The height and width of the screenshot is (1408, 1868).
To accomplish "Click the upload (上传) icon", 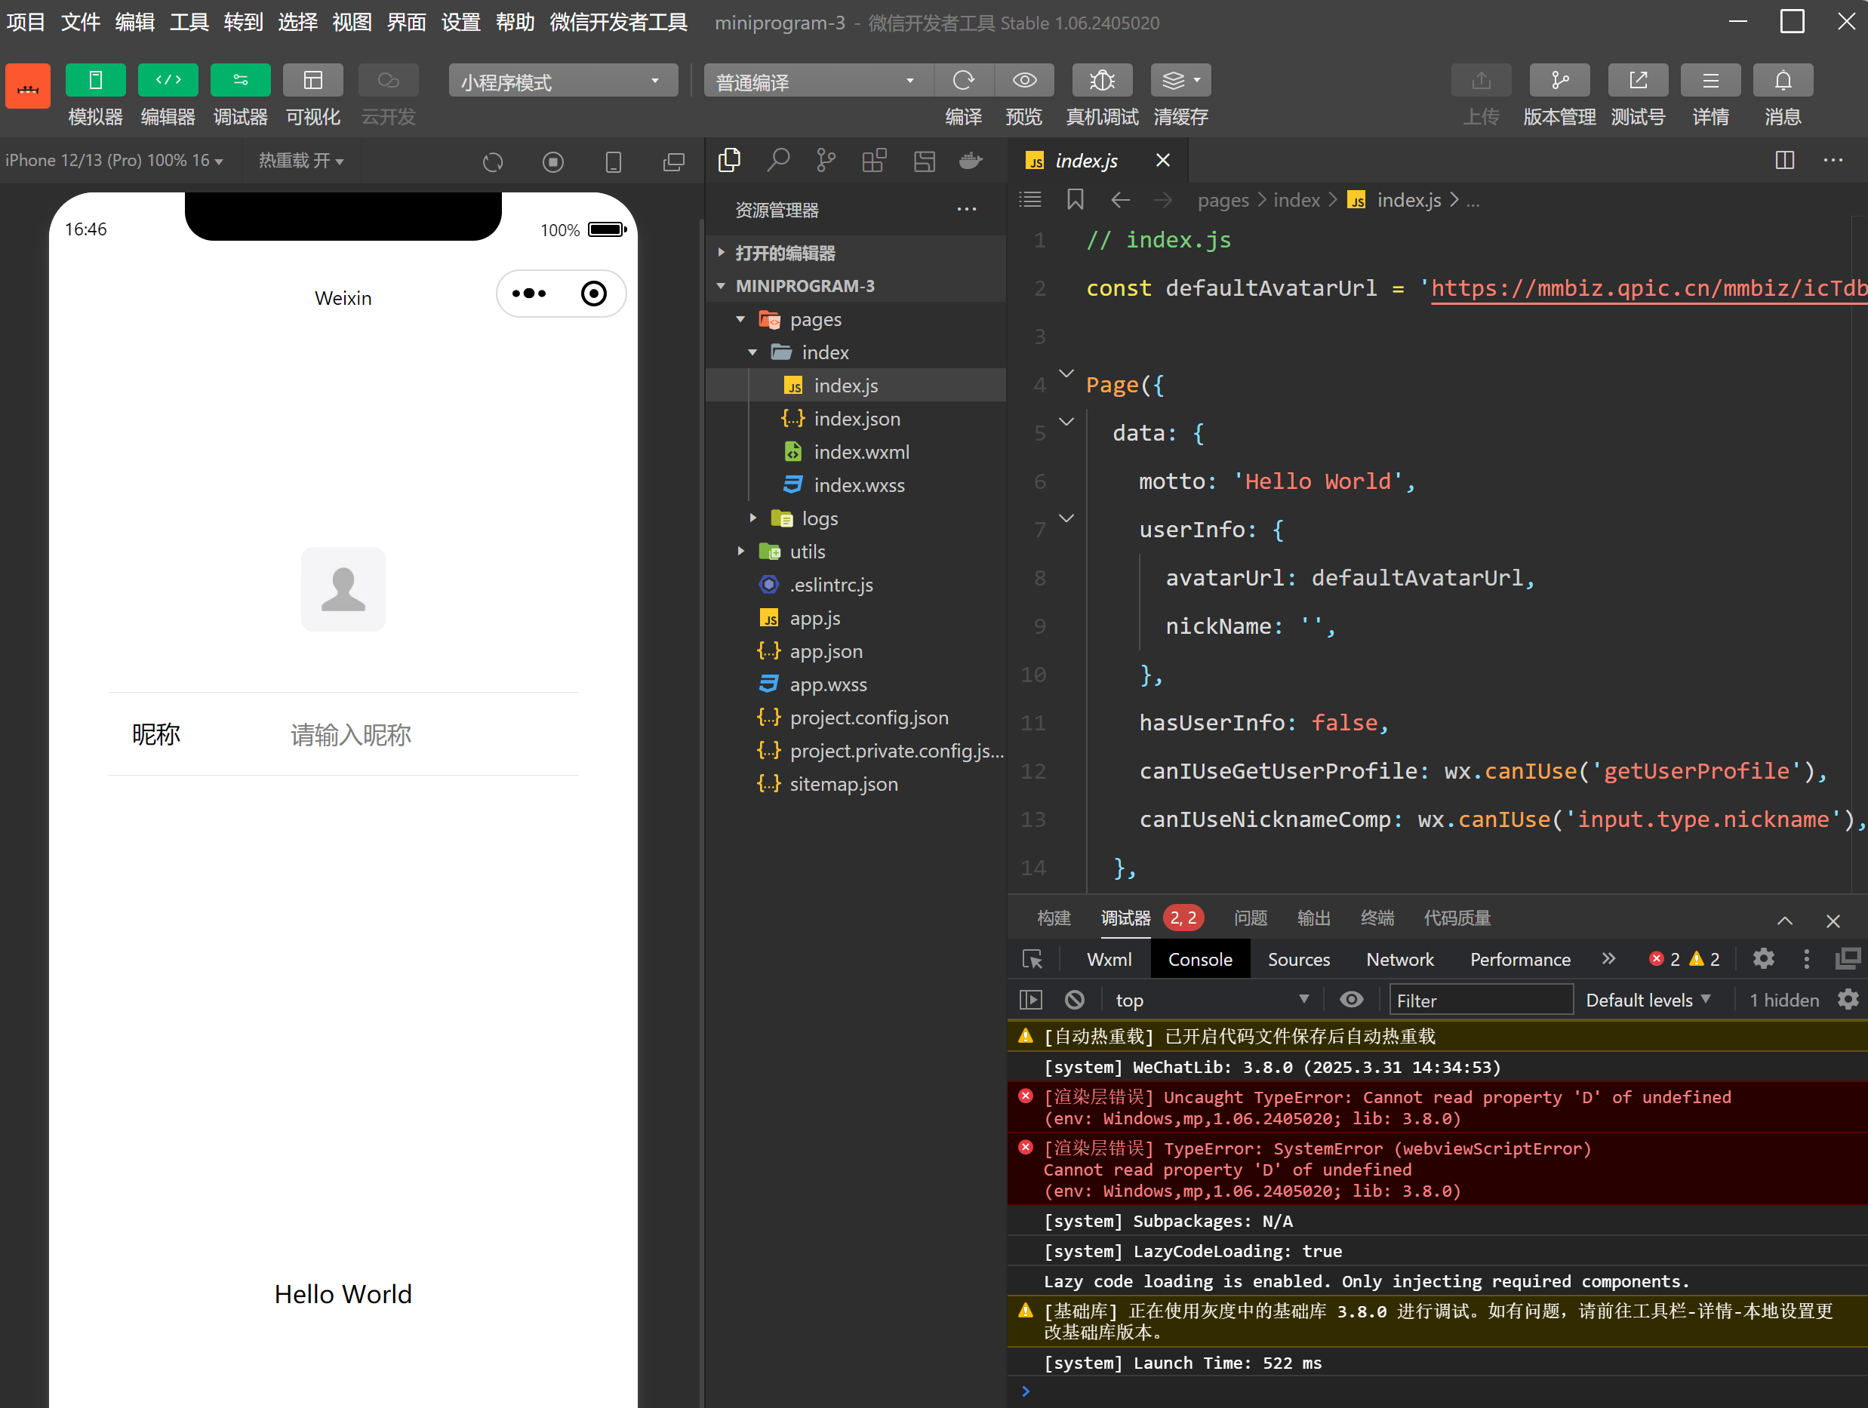I will (x=1482, y=80).
